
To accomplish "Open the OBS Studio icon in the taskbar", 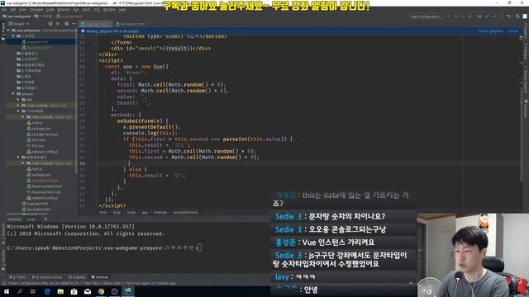I will click(x=114, y=291).
